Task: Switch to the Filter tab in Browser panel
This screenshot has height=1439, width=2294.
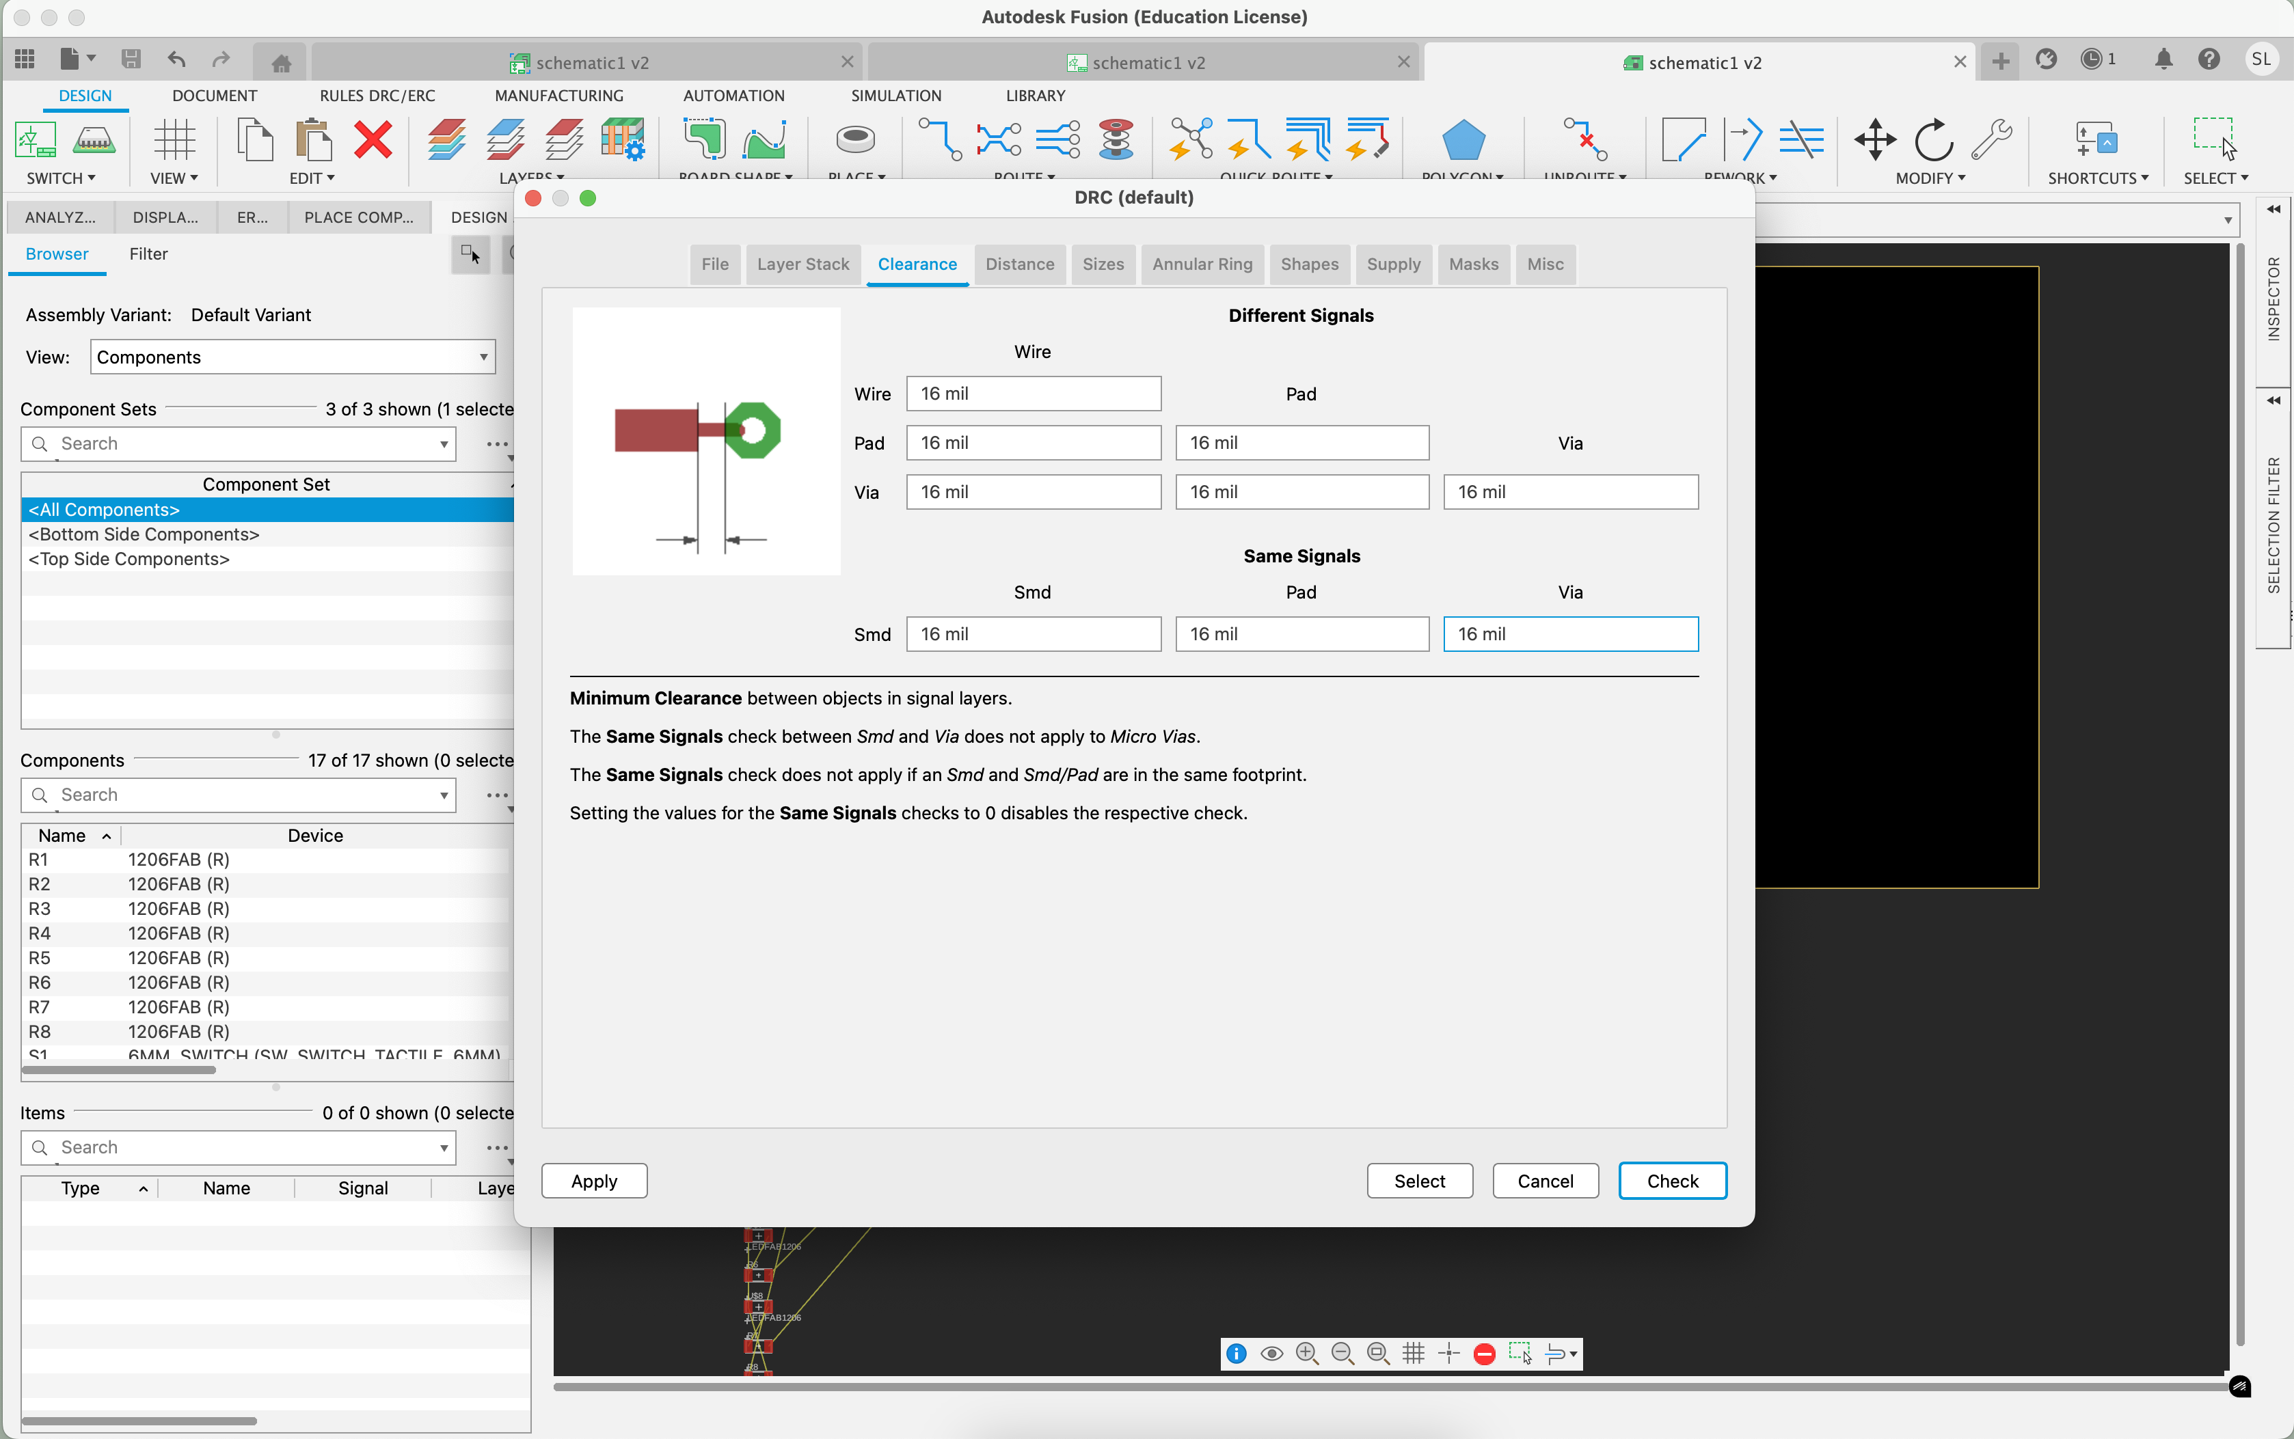Action: point(148,254)
